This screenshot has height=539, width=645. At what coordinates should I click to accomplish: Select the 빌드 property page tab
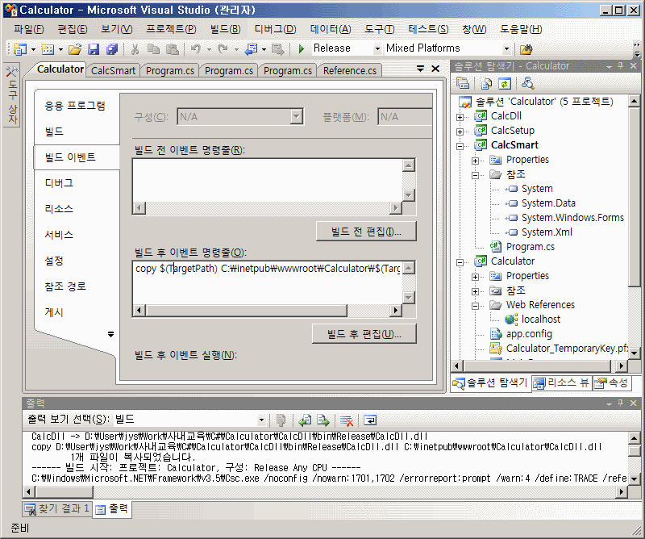[54, 132]
